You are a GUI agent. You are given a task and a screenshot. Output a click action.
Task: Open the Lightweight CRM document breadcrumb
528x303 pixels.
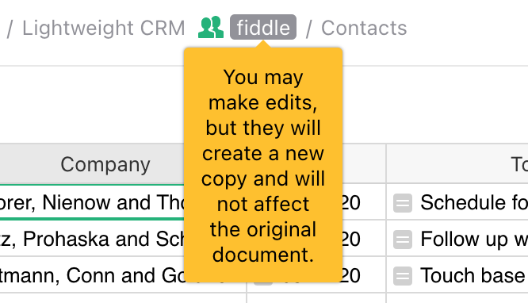pos(104,28)
